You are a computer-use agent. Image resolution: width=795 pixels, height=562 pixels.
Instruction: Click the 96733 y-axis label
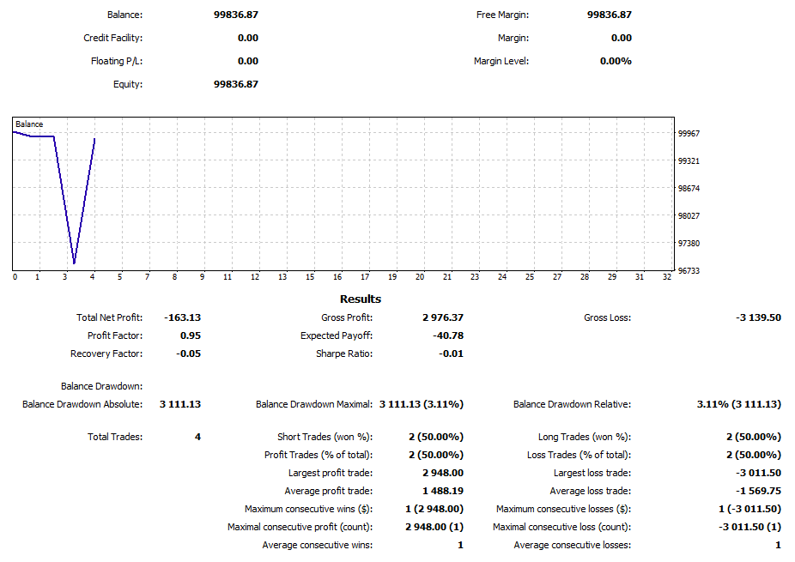[x=689, y=271]
